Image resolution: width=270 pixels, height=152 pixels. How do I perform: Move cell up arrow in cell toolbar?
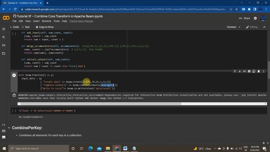[x=235, y=71]
